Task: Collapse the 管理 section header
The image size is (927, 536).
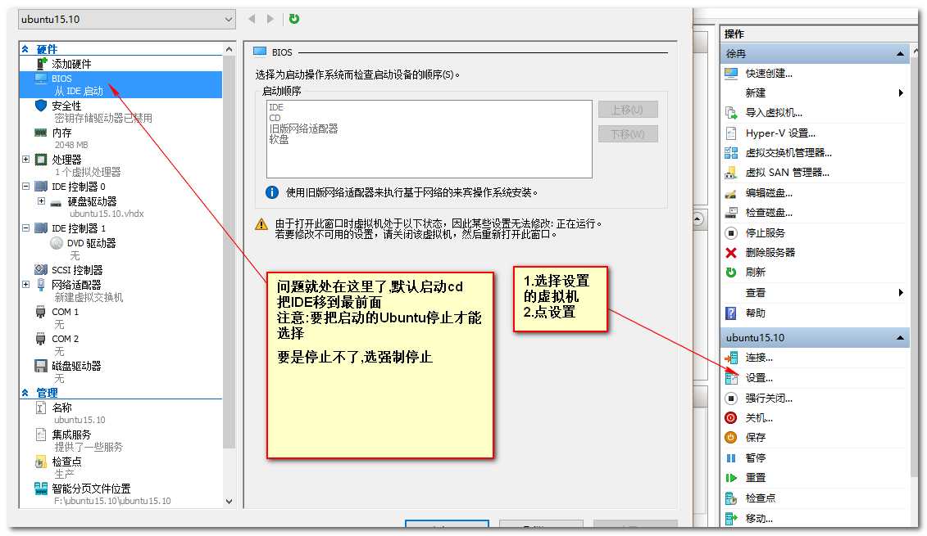Action: coord(25,393)
